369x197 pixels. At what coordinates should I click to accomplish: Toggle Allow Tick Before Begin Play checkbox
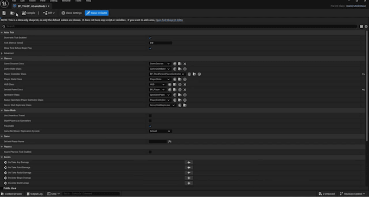(150, 48)
